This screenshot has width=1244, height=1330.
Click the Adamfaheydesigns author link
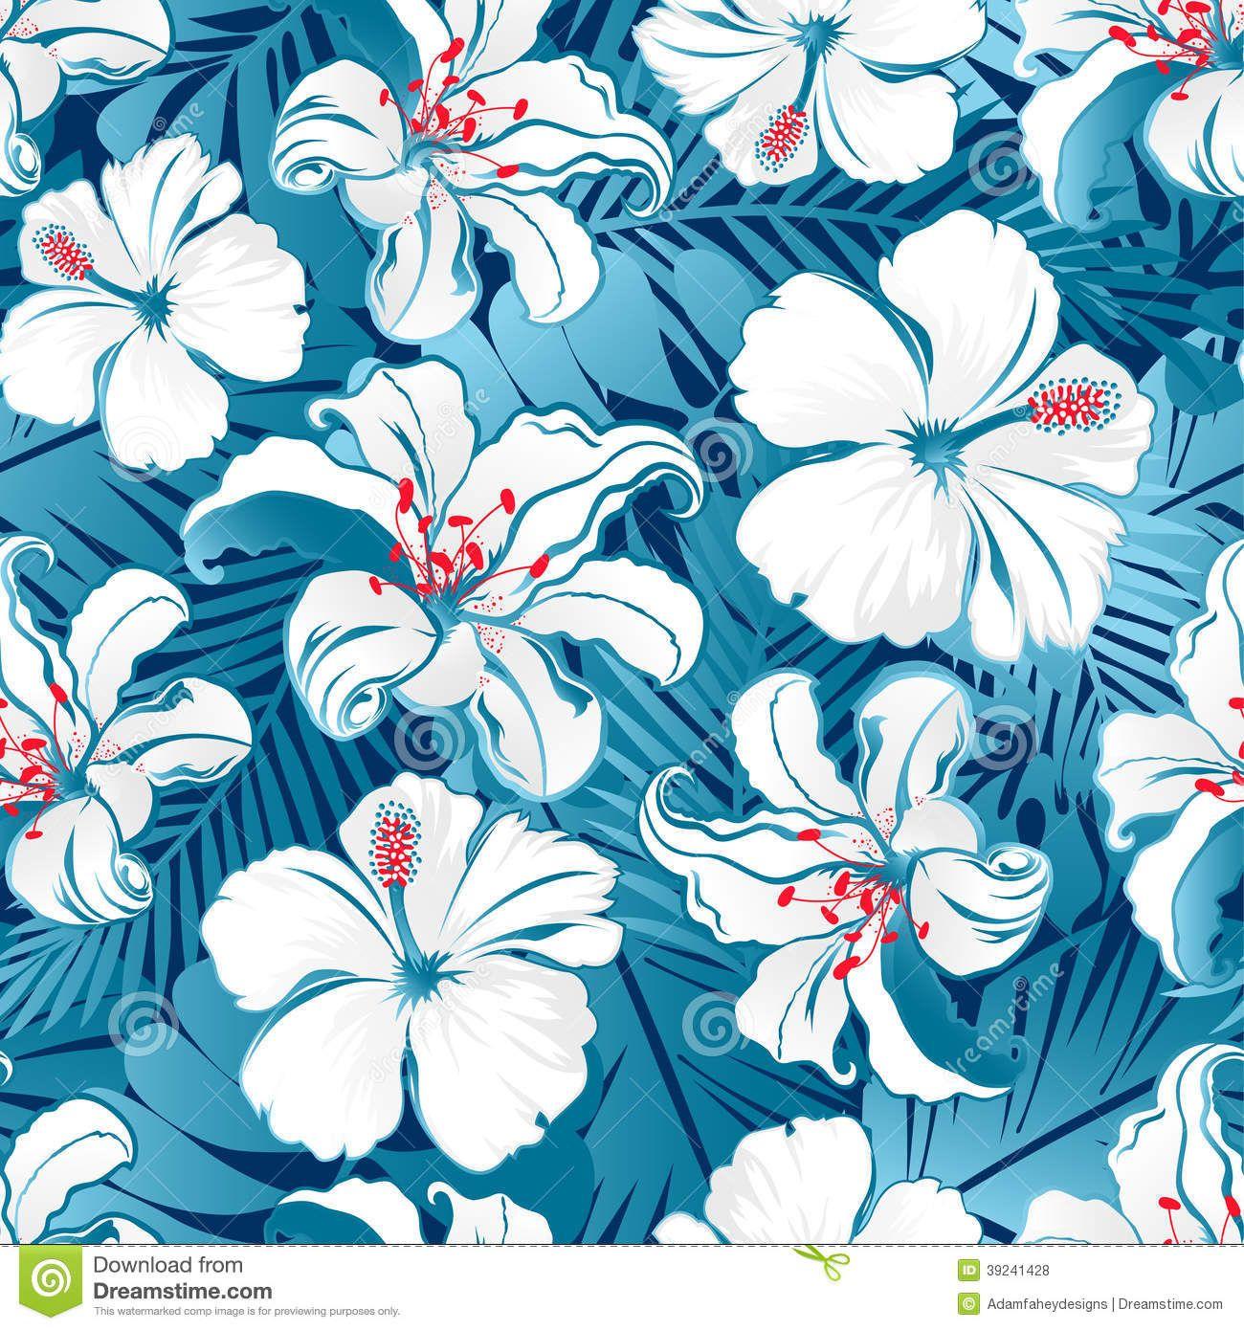1046,1303
